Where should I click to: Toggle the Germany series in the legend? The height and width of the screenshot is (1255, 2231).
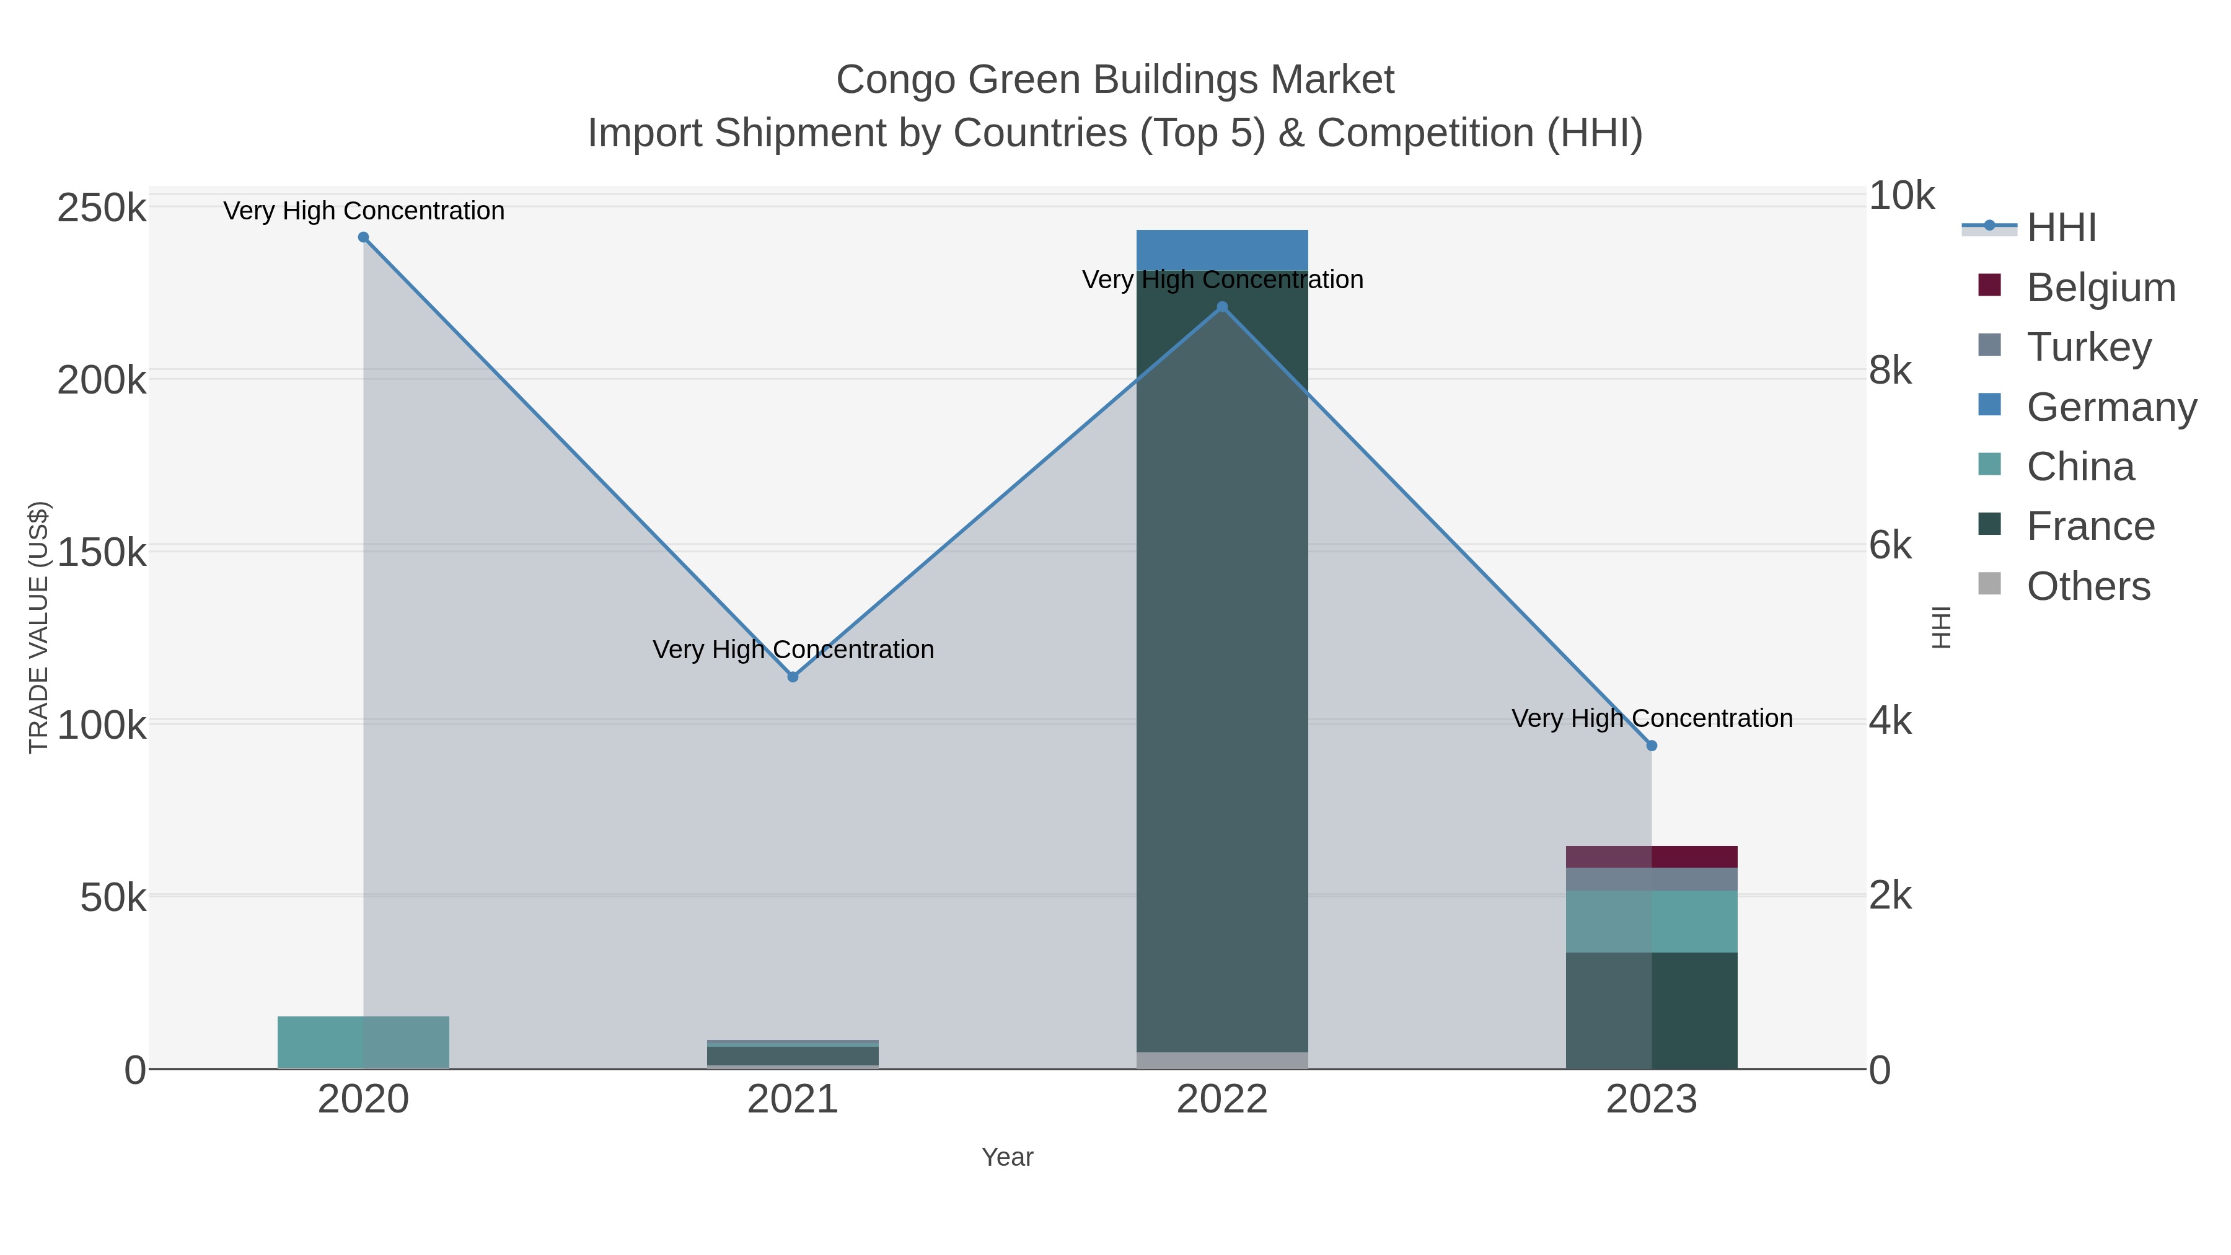pos(2087,407)
